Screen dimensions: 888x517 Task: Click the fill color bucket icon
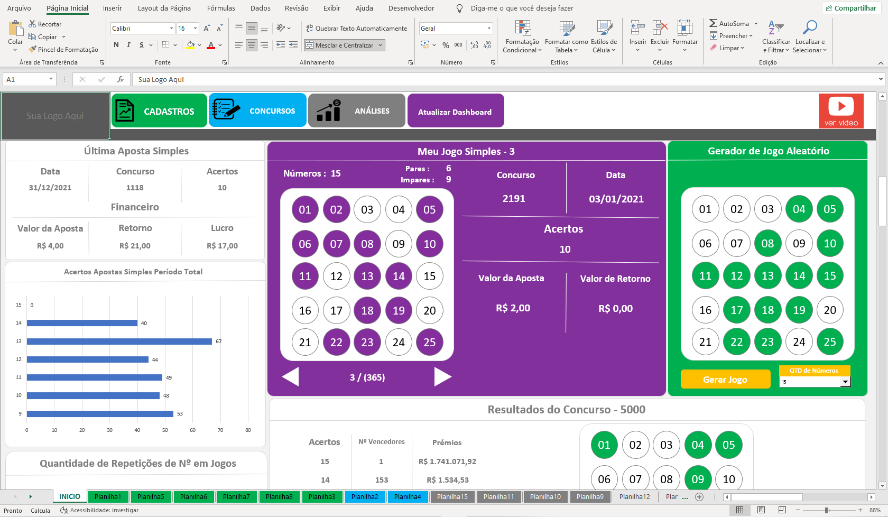pyautogui.click(x=191, y=45)
